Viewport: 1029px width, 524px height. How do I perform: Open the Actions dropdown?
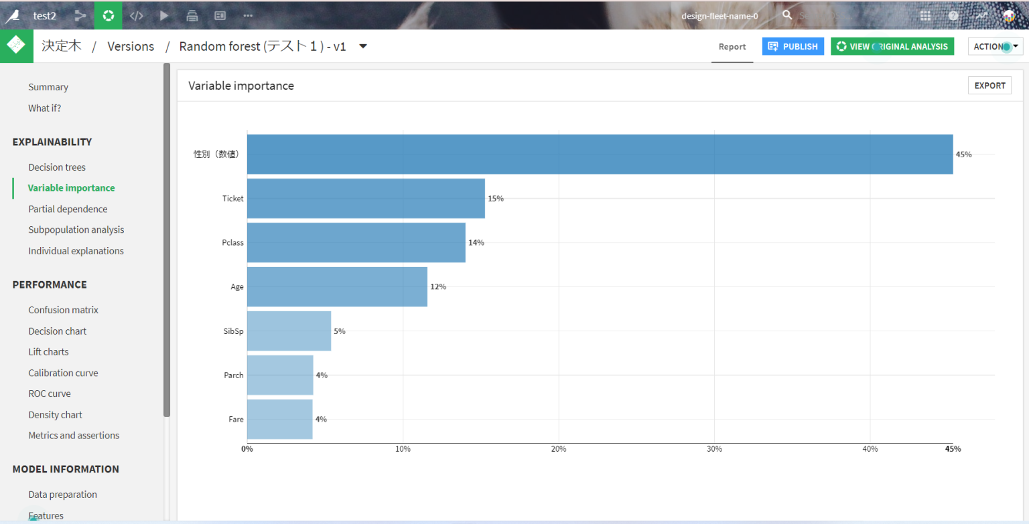click(x=995, y=46)
